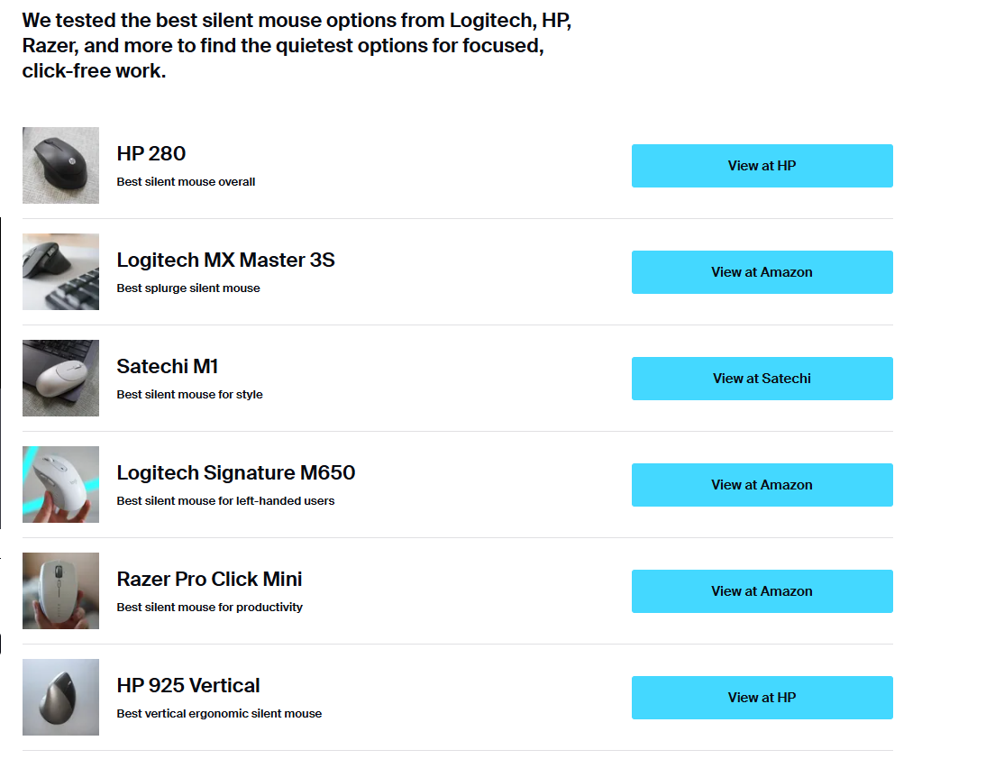The width and height of the screenshot is (995, 759).
Task: Click View at Amazon for MX Master 3S
Action: click(762, 272)
